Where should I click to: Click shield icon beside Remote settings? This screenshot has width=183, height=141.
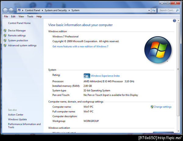5,36
